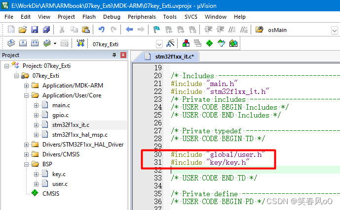
Task: Collapse the 07key_Exti target node
Action: 16,76
